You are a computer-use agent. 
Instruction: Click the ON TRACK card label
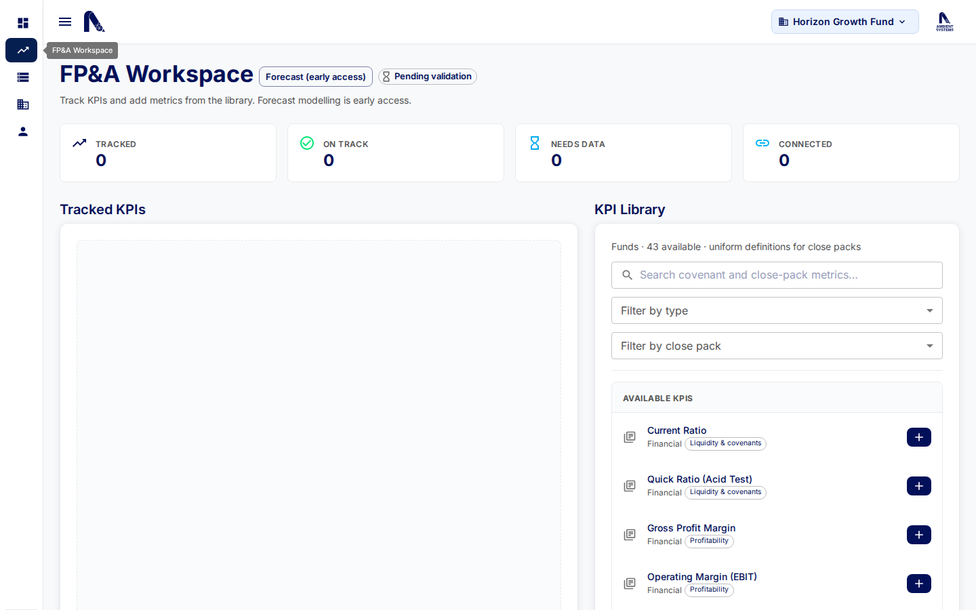pyautogui.click(x=346, y=144)
